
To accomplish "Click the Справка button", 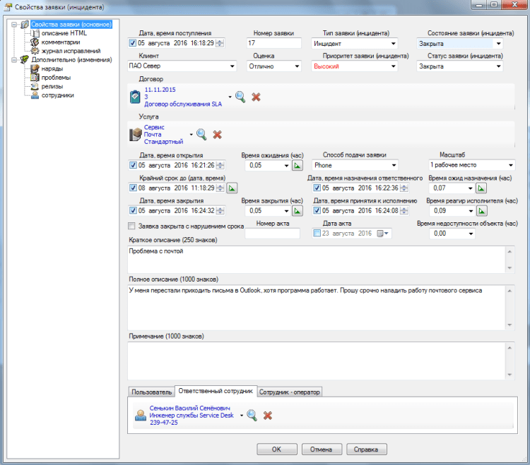I will pyautogui.click(x=366, y=449).
